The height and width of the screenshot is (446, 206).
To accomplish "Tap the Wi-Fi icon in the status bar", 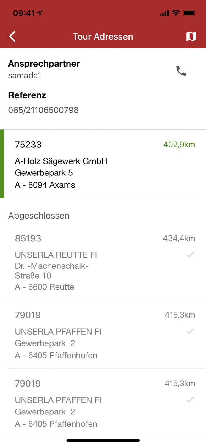I will coord(176,13).
